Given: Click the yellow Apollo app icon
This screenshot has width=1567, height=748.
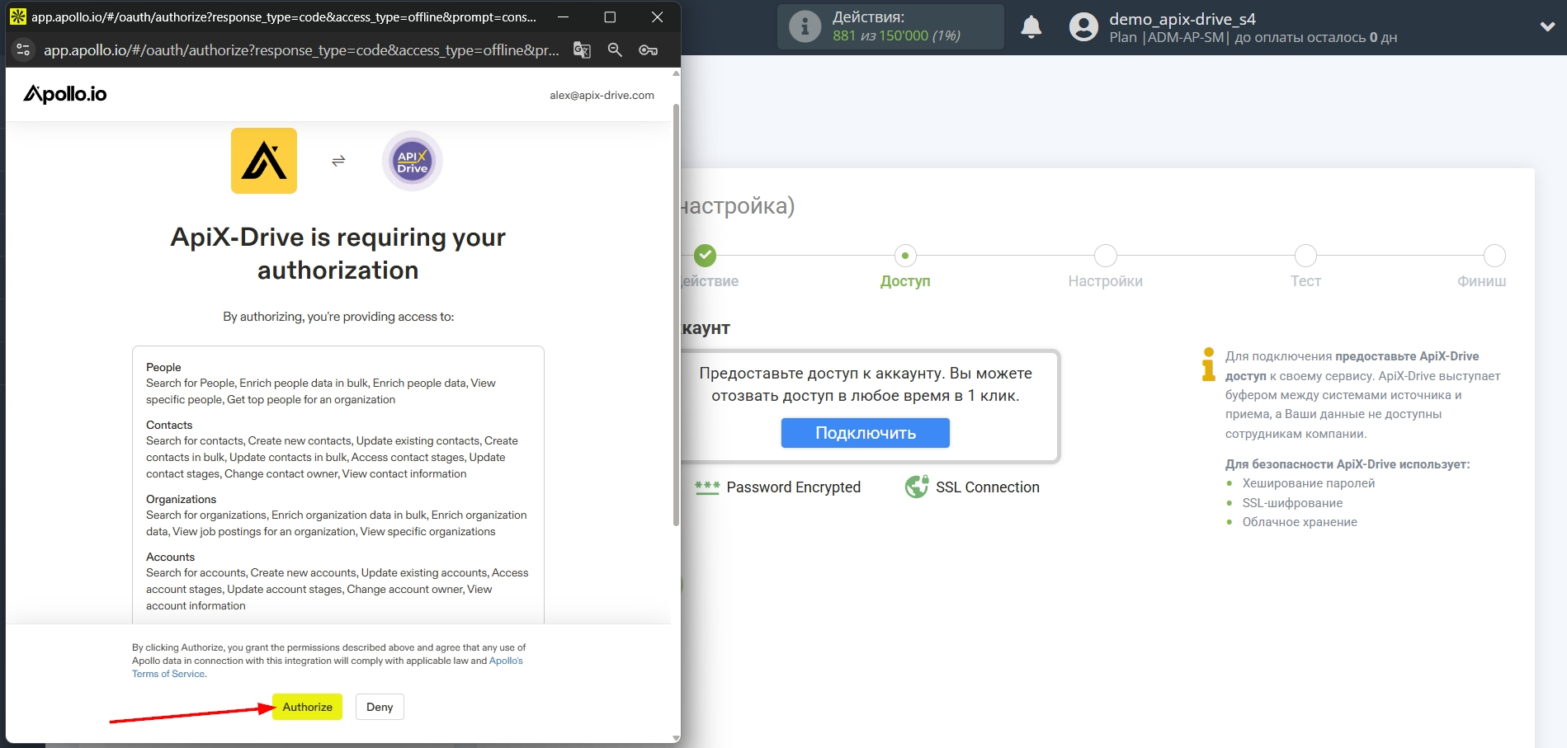Looking at the screenshot, I should tap(264, 161).
